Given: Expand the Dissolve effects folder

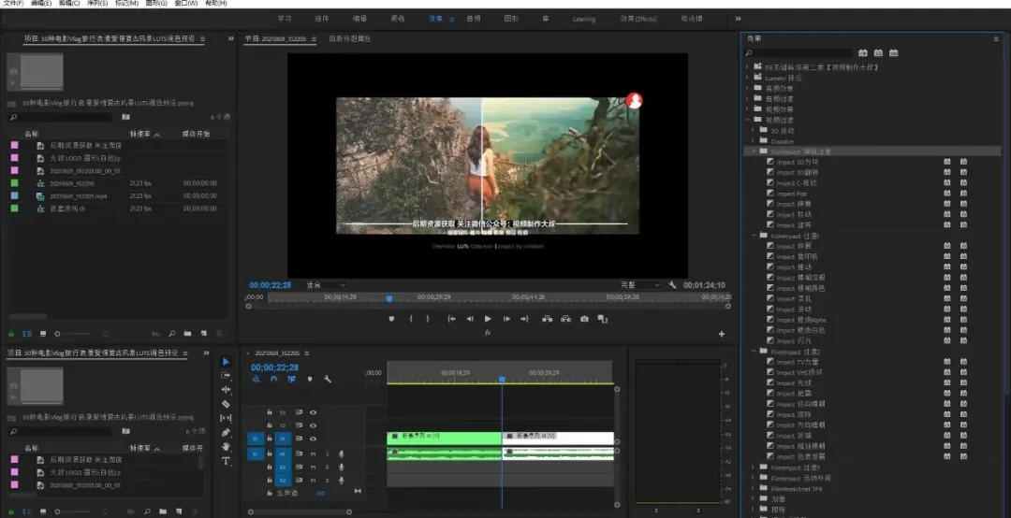Looking at the screenshot, I should (755, 141).
